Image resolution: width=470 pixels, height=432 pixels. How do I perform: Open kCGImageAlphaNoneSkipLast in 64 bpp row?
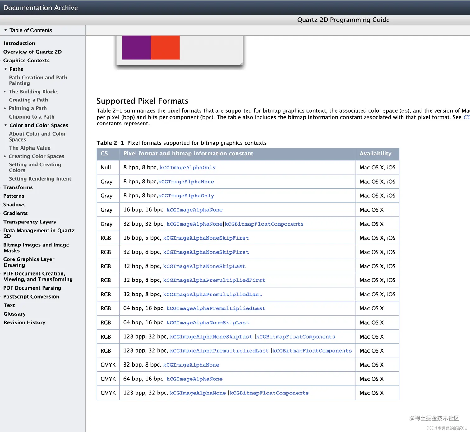(x=208, y=323)
